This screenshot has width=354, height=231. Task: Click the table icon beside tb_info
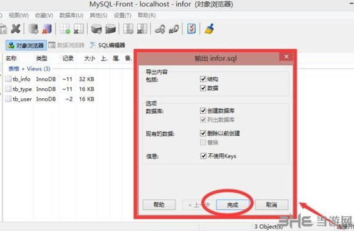[x=9, y=79]
